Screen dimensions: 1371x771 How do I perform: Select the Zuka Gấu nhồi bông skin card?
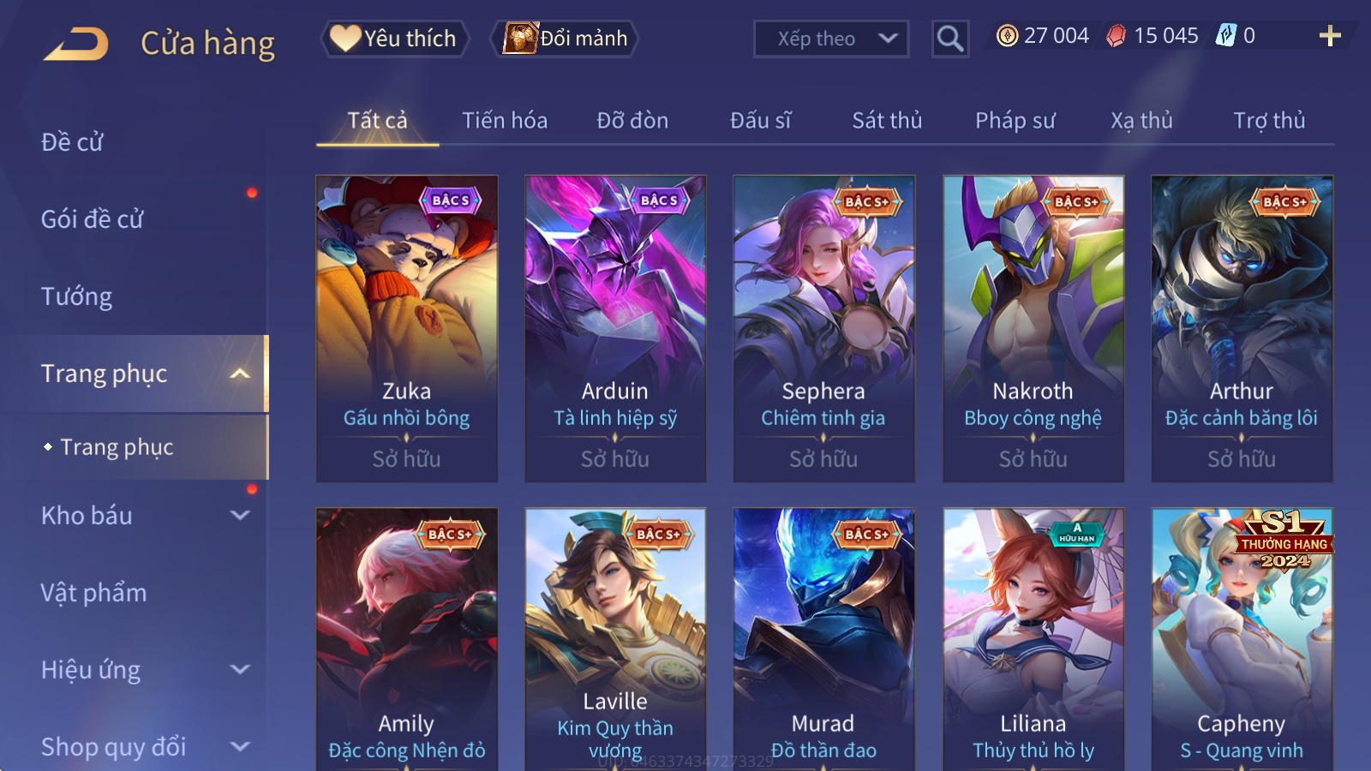point(407,329)
